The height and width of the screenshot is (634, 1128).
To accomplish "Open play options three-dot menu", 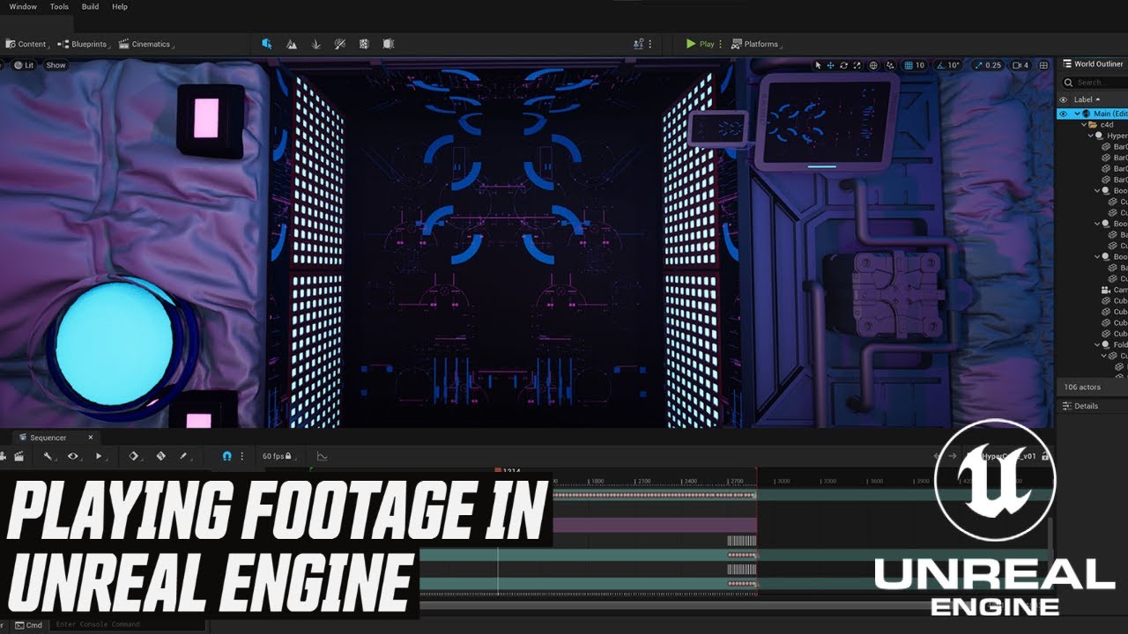I will [721, 44].
